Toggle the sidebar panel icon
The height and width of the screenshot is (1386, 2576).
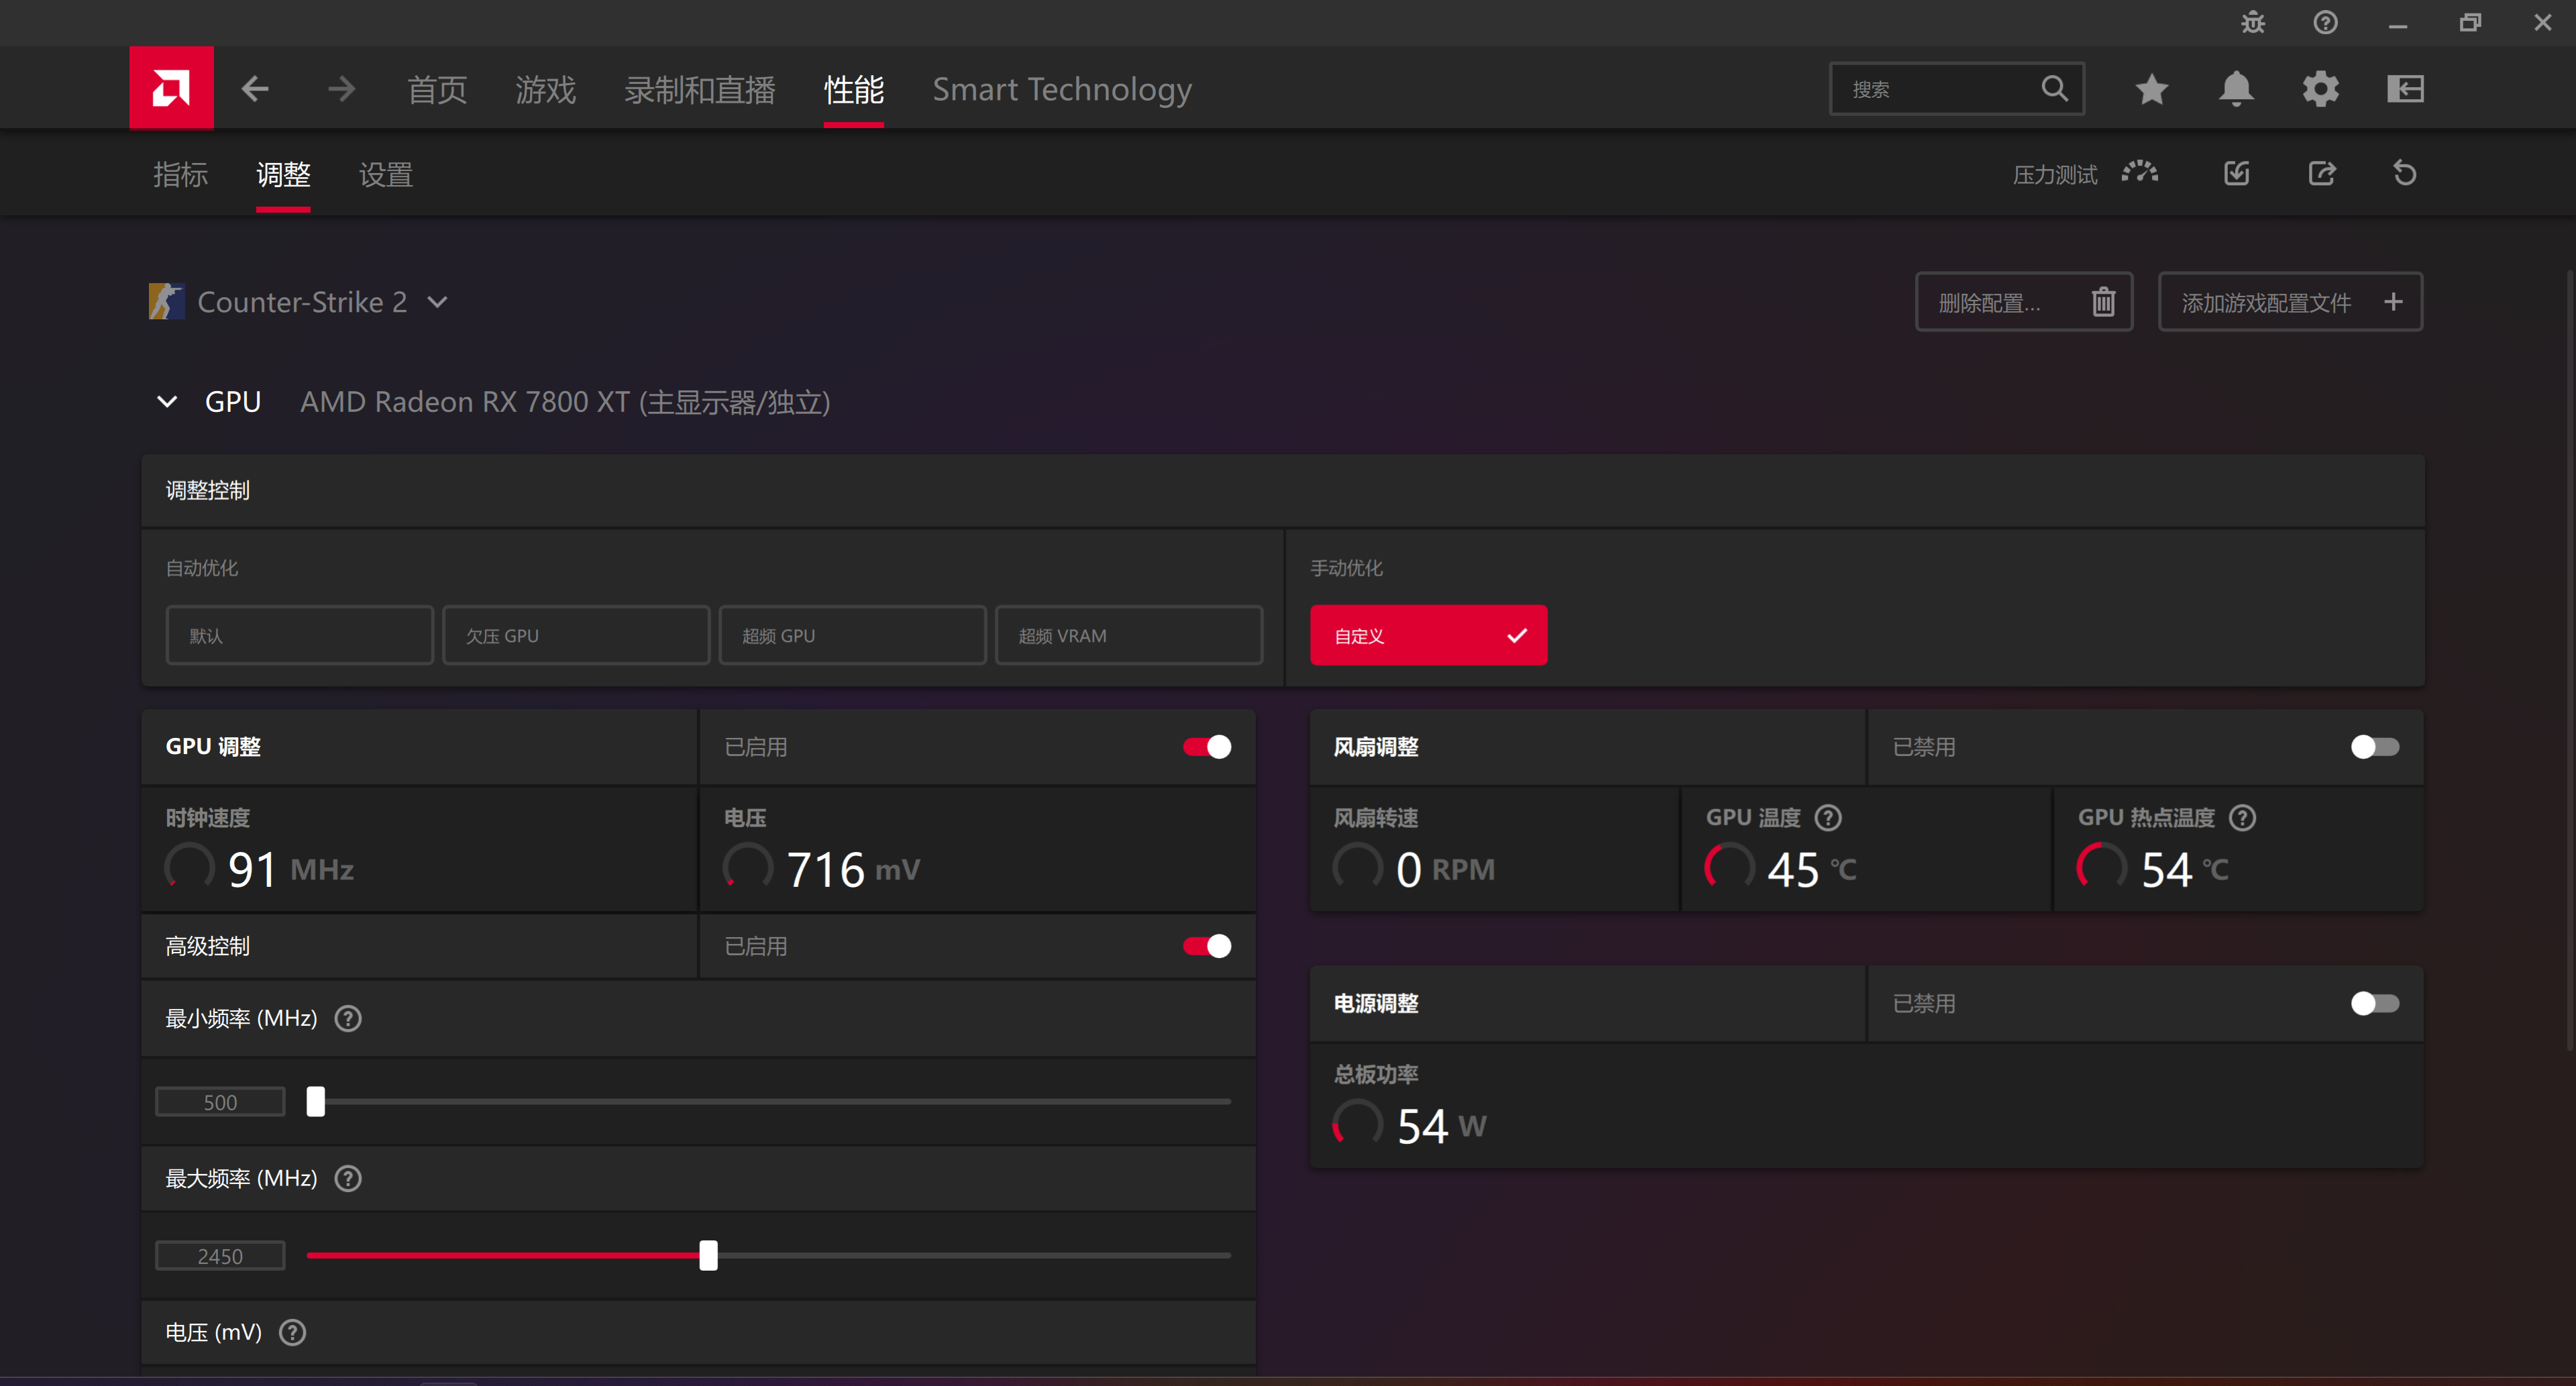point(2405,89)
